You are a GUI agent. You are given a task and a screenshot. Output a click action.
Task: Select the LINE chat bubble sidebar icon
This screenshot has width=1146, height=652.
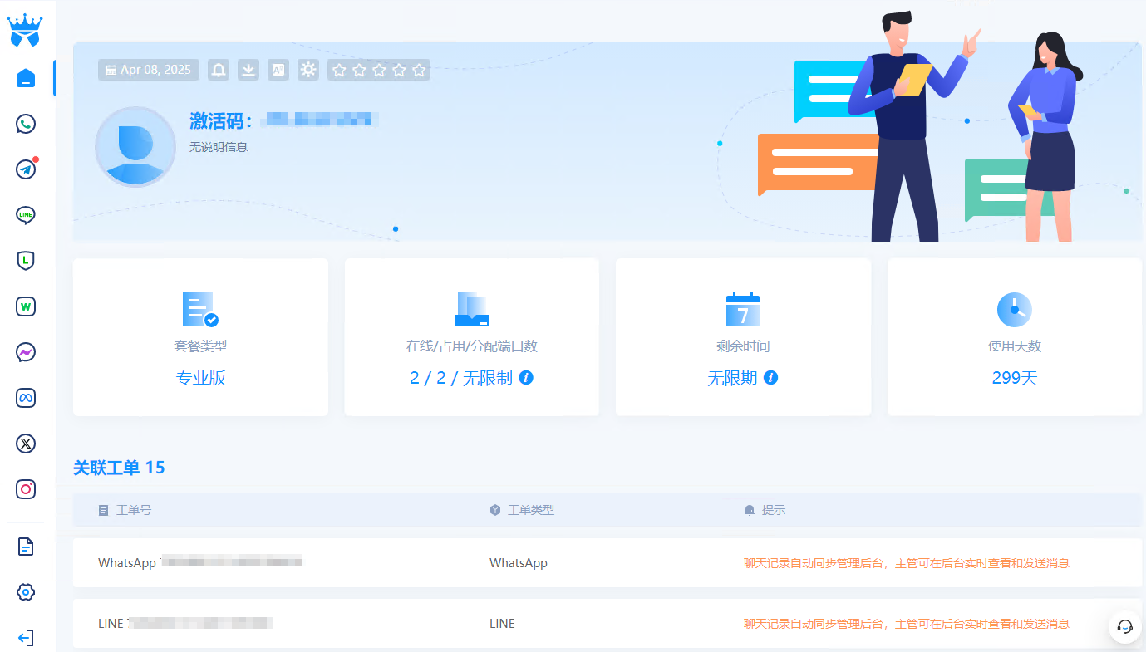[x=26, y=215]
